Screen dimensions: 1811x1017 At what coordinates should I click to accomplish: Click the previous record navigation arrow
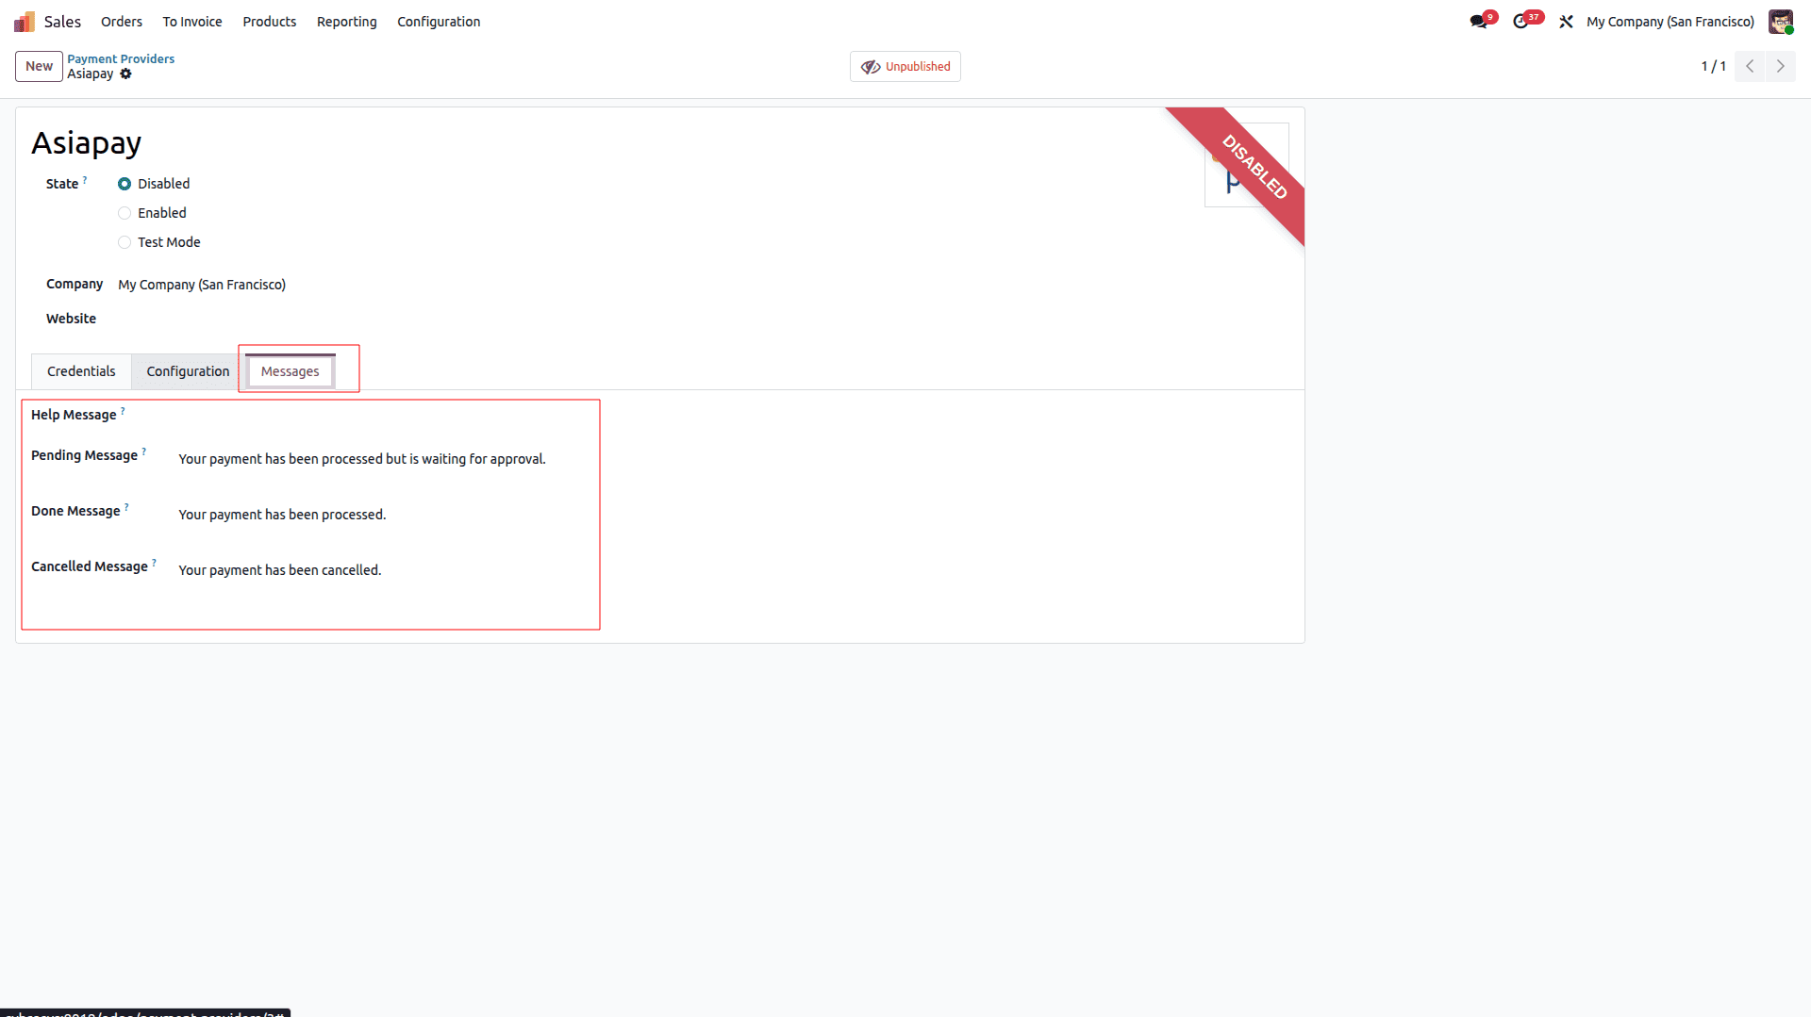1750,66
